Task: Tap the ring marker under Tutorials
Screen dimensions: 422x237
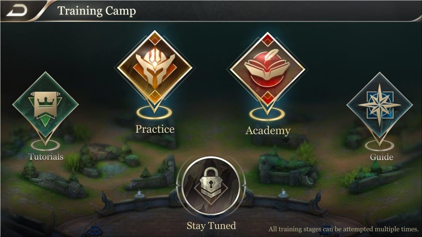Action: click(x=45, y=145)
